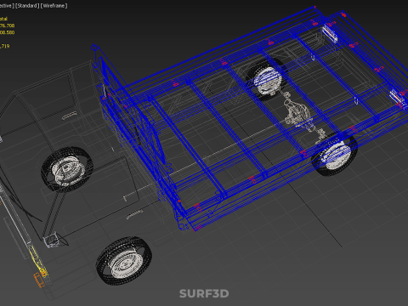This screenshot has width=408, height=306.
Task: Select the front-right truck wheel near the bumper
Action: (x=124, y=261)
